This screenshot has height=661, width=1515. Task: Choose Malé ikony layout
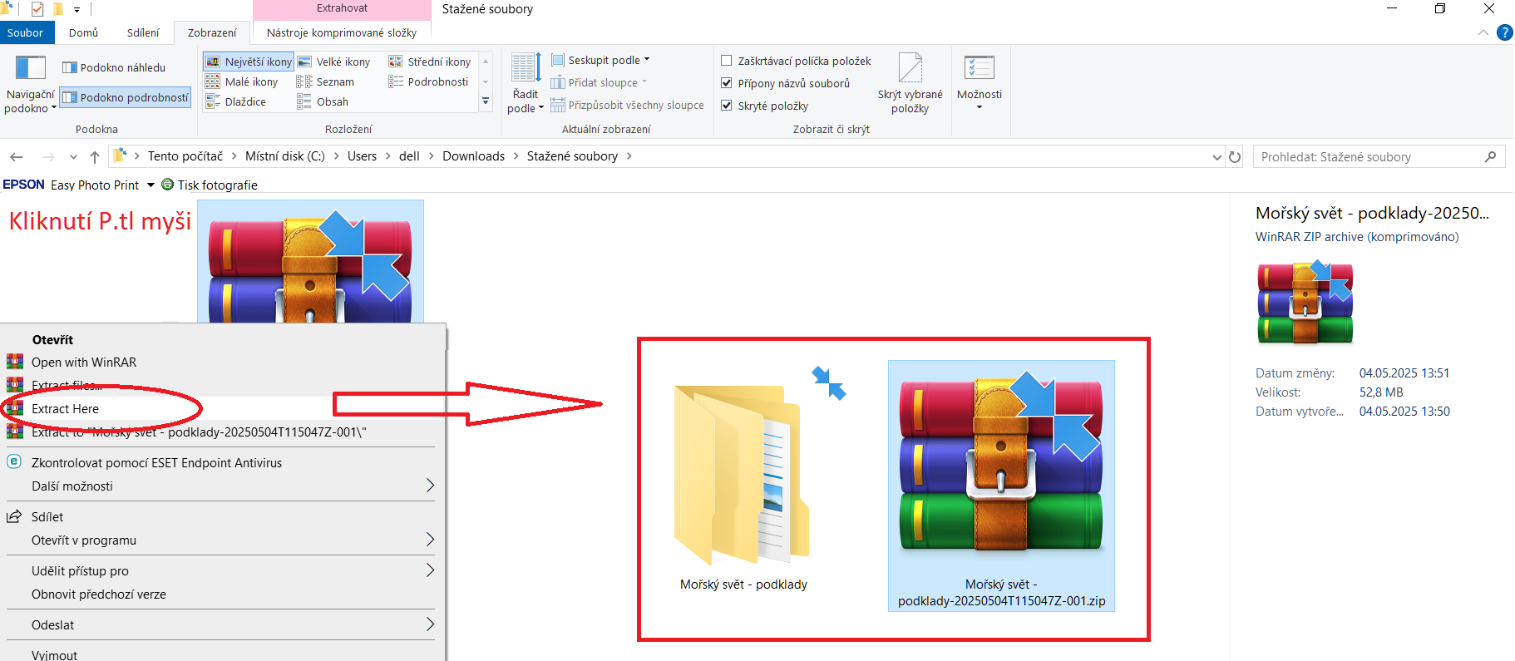coord(242,81)
